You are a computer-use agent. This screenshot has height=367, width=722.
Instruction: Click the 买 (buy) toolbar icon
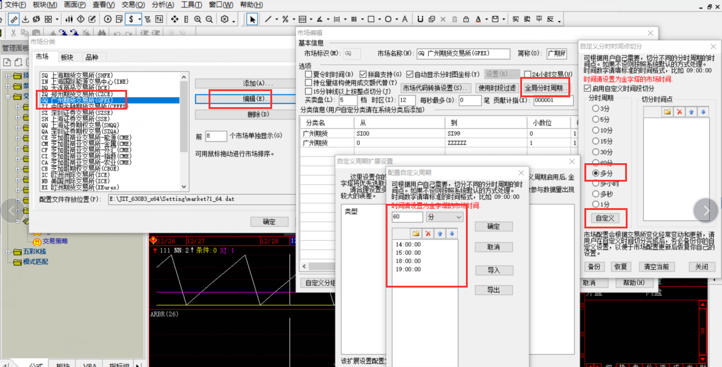coord(517,20)
